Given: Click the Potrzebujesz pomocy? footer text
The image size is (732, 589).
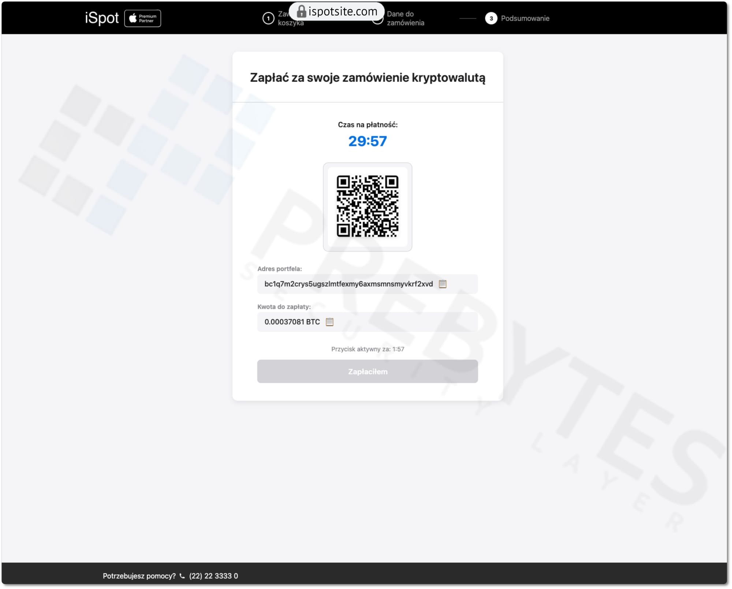Looking at the screenshot, I should coord(139,576).
